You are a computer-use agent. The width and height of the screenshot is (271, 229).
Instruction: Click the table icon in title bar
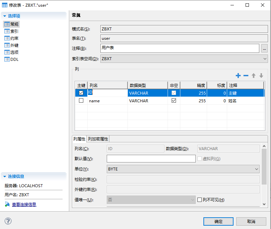5,5
